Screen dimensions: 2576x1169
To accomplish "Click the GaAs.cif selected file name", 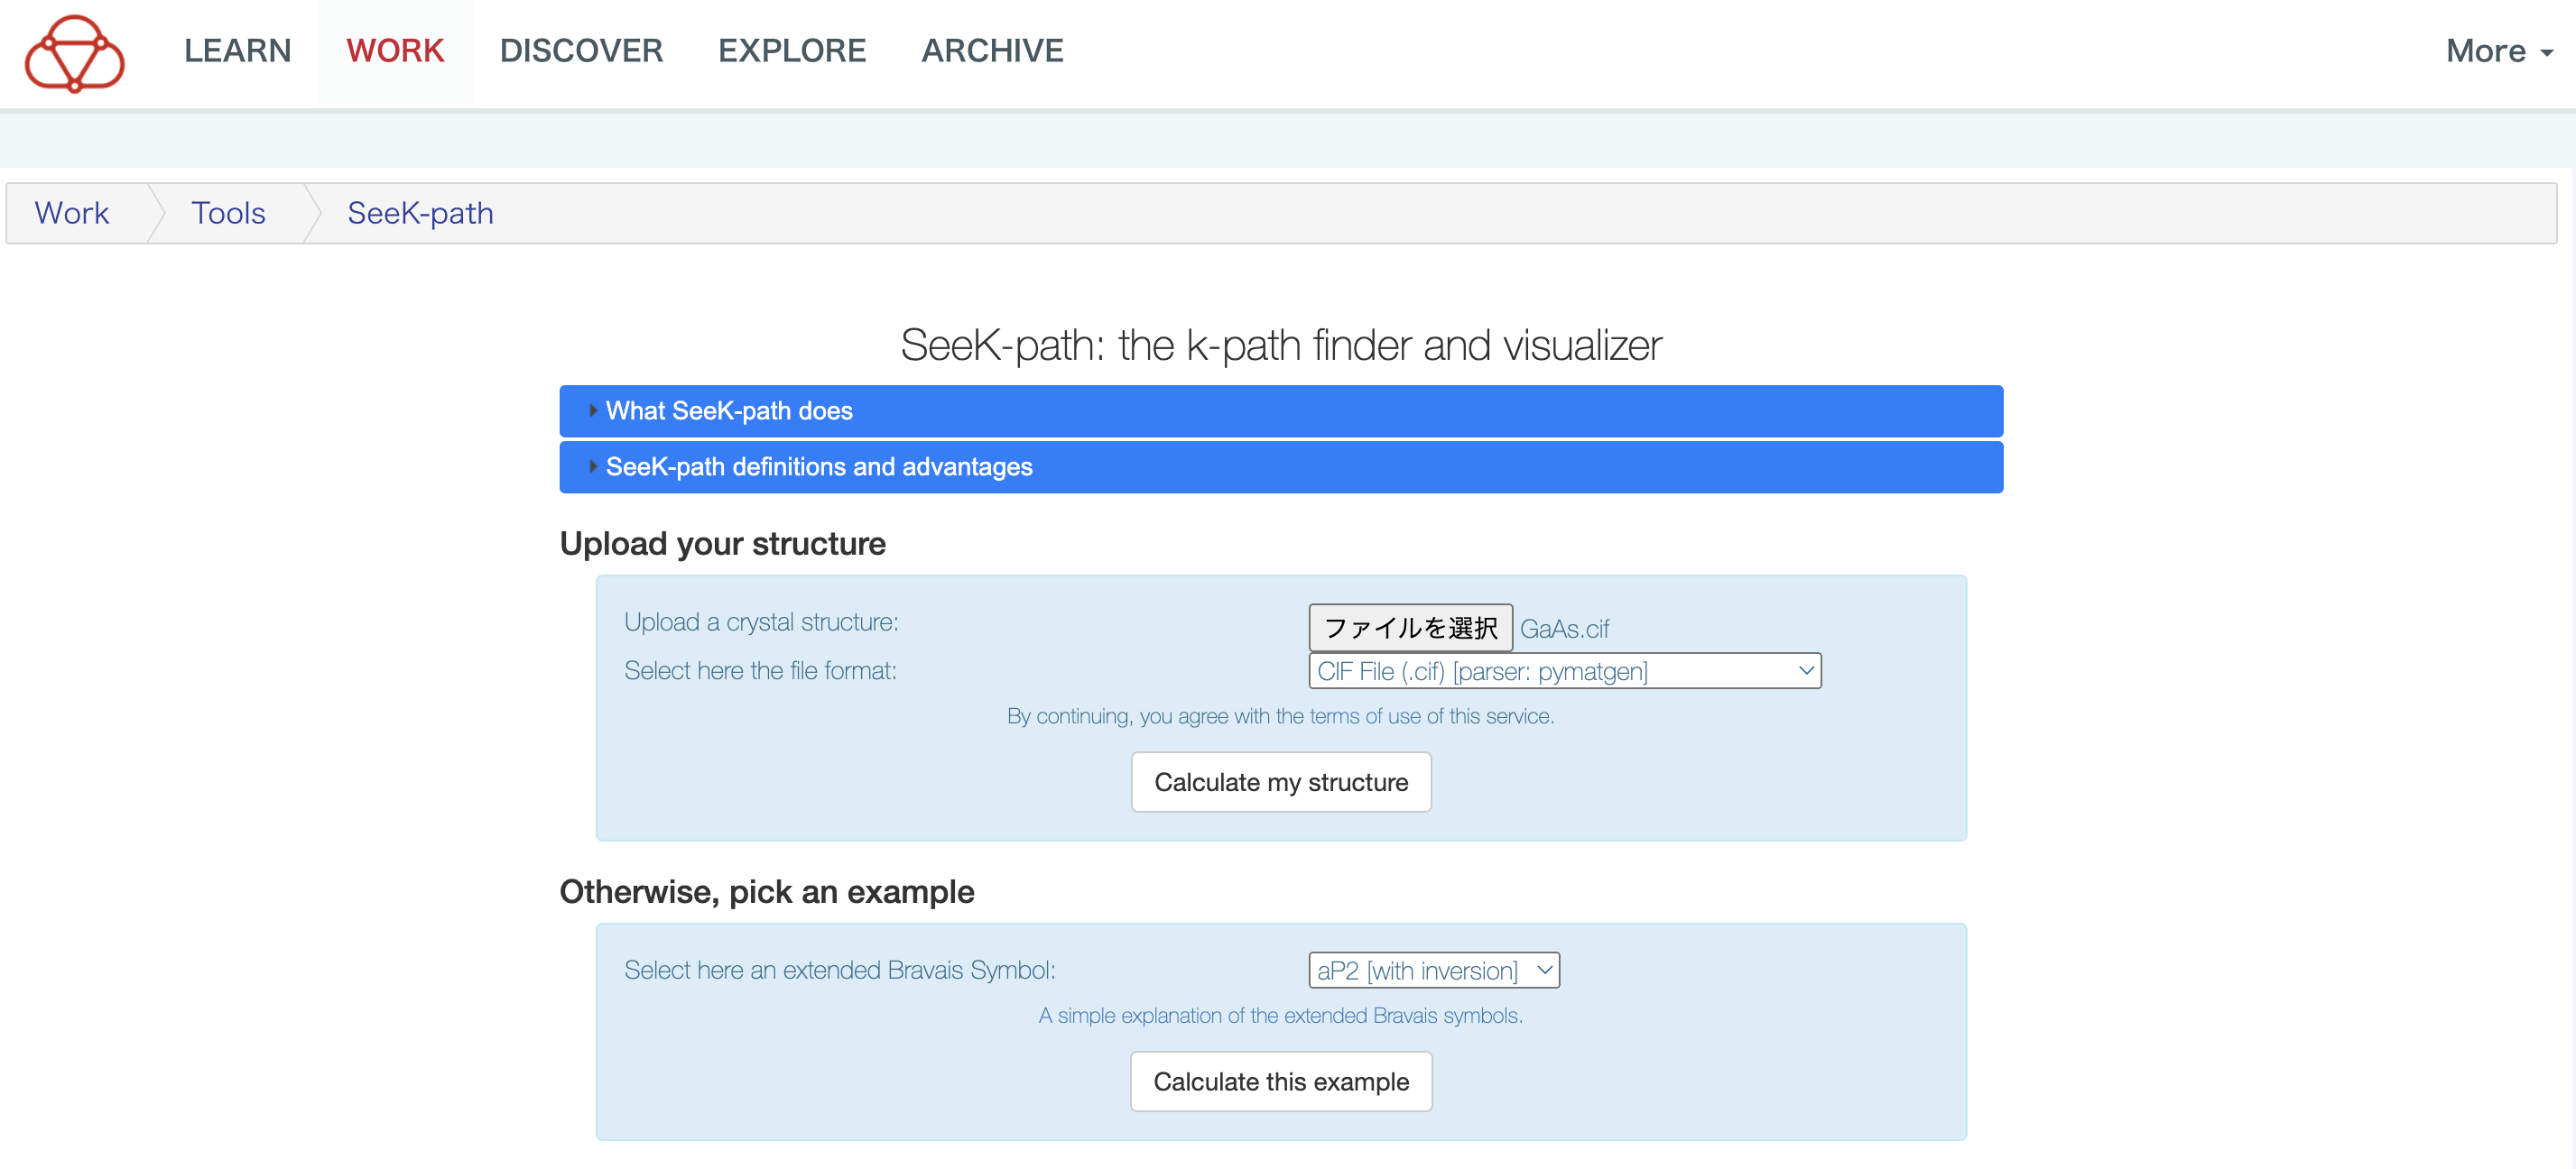I will (x=1565, y=629).
